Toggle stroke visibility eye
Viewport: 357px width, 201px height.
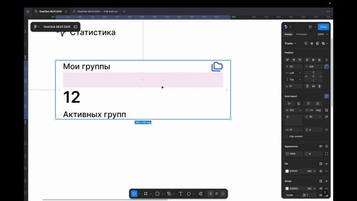[321, 189]
